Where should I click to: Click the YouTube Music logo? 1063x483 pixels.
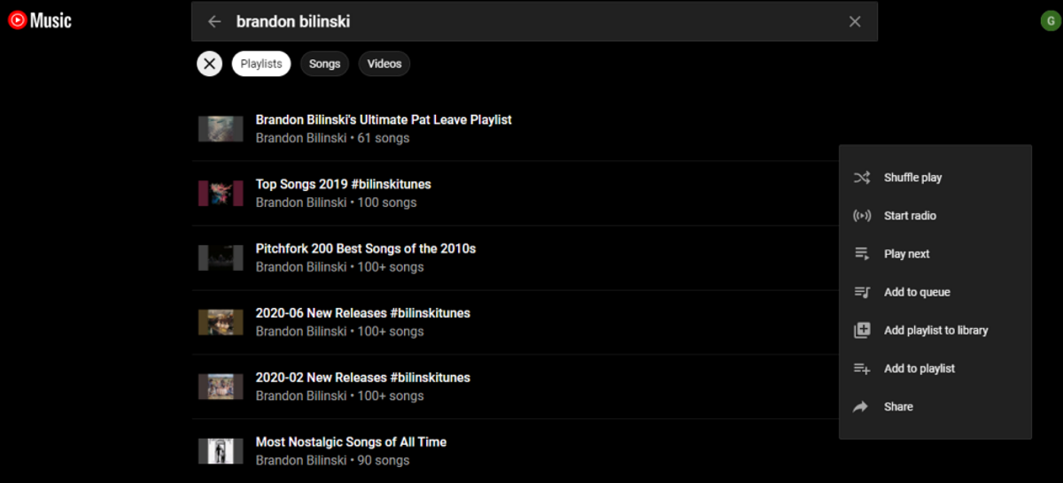(40, 20)
